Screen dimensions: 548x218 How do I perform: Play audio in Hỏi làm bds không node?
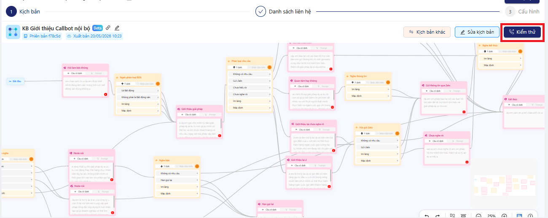tap(106, 94)
